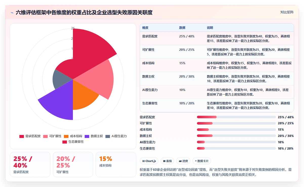Click the 维度 table column header
This screenshot has width=304, height=187.
(x=145, y=28)
